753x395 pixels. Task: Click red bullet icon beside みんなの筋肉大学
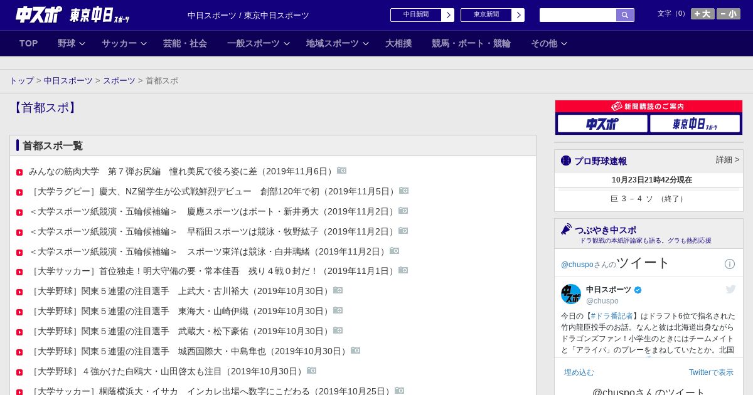[x=19, y=172]
